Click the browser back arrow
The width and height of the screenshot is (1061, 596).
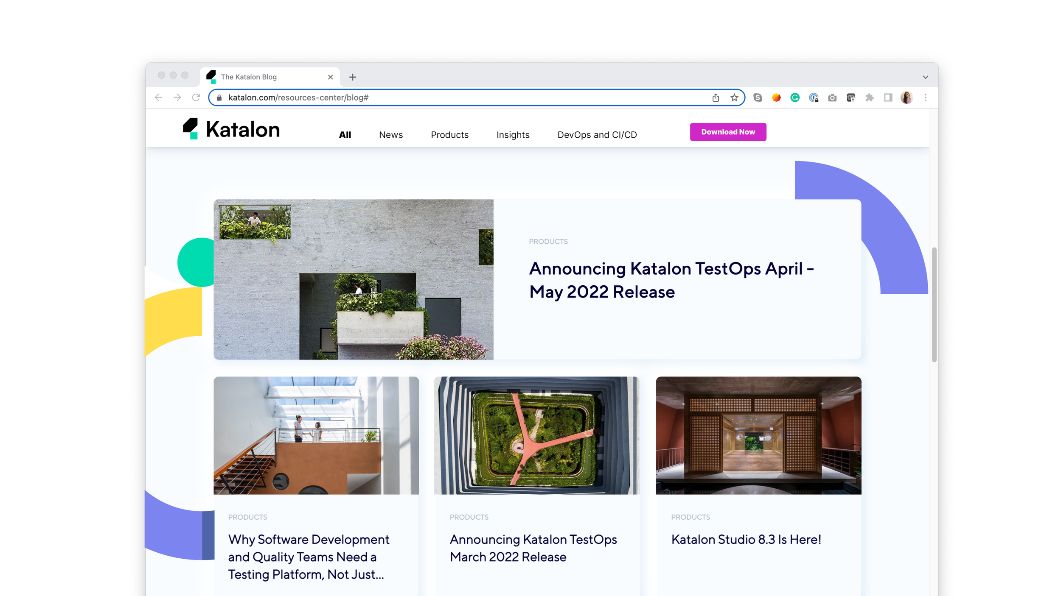coord(159,97)
